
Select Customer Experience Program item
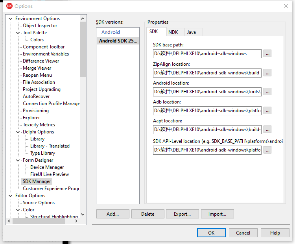click(51, 189)
